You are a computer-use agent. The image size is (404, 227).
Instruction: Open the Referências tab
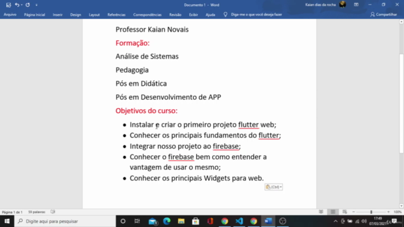116,15
